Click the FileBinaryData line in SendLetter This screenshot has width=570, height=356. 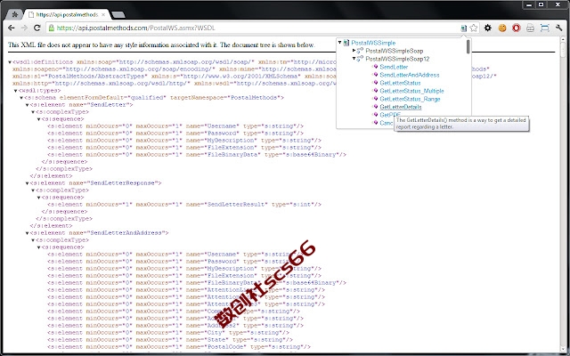point(197,154)
